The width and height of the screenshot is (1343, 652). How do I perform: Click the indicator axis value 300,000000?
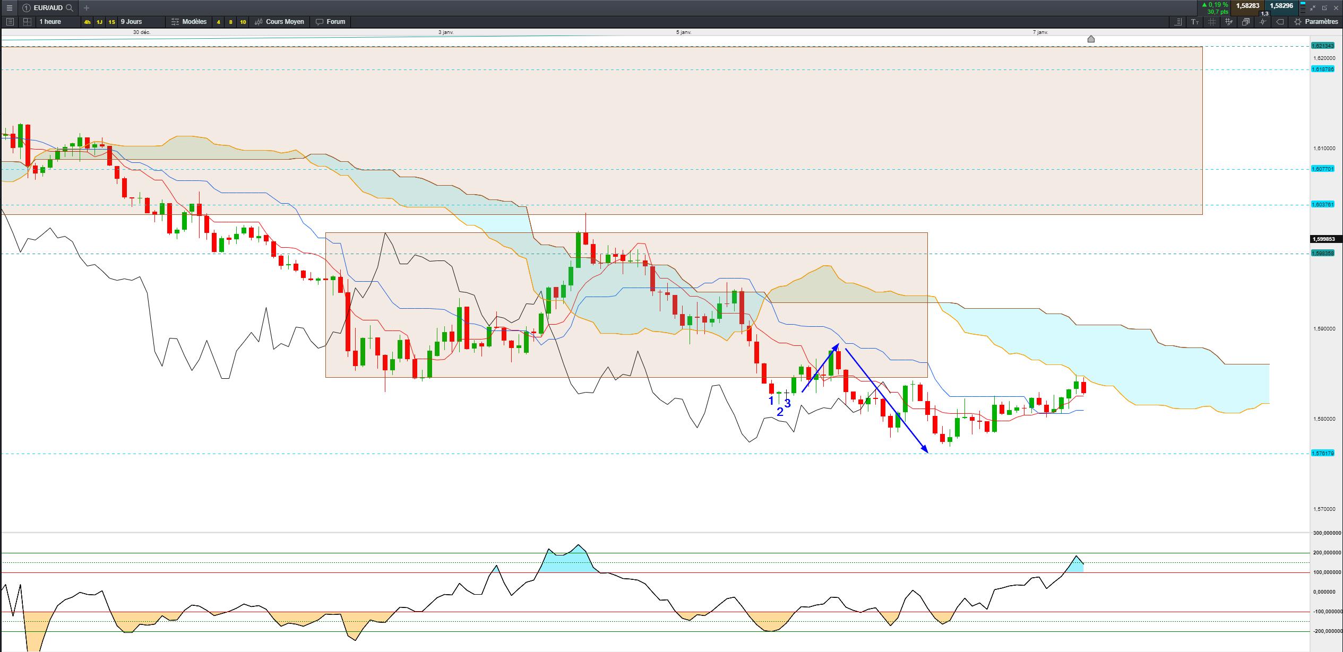1327,533
